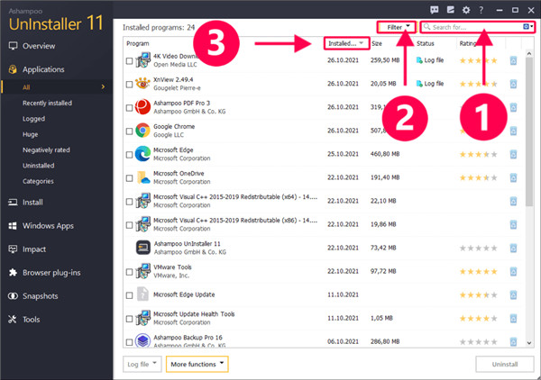Image resolution: width=541 pixels, height=380 pixels.
Task: Rate Ashampoo UnInstaller 11 using its stars
Action: click(x=478, y=248)
